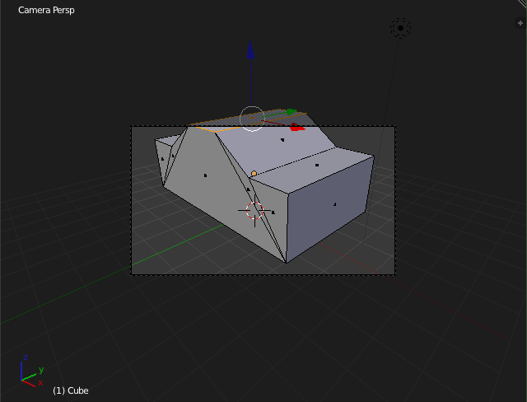The image size is (527, 402).
Task: Select the flat right top face dot
Action: (x=317, y=165)
